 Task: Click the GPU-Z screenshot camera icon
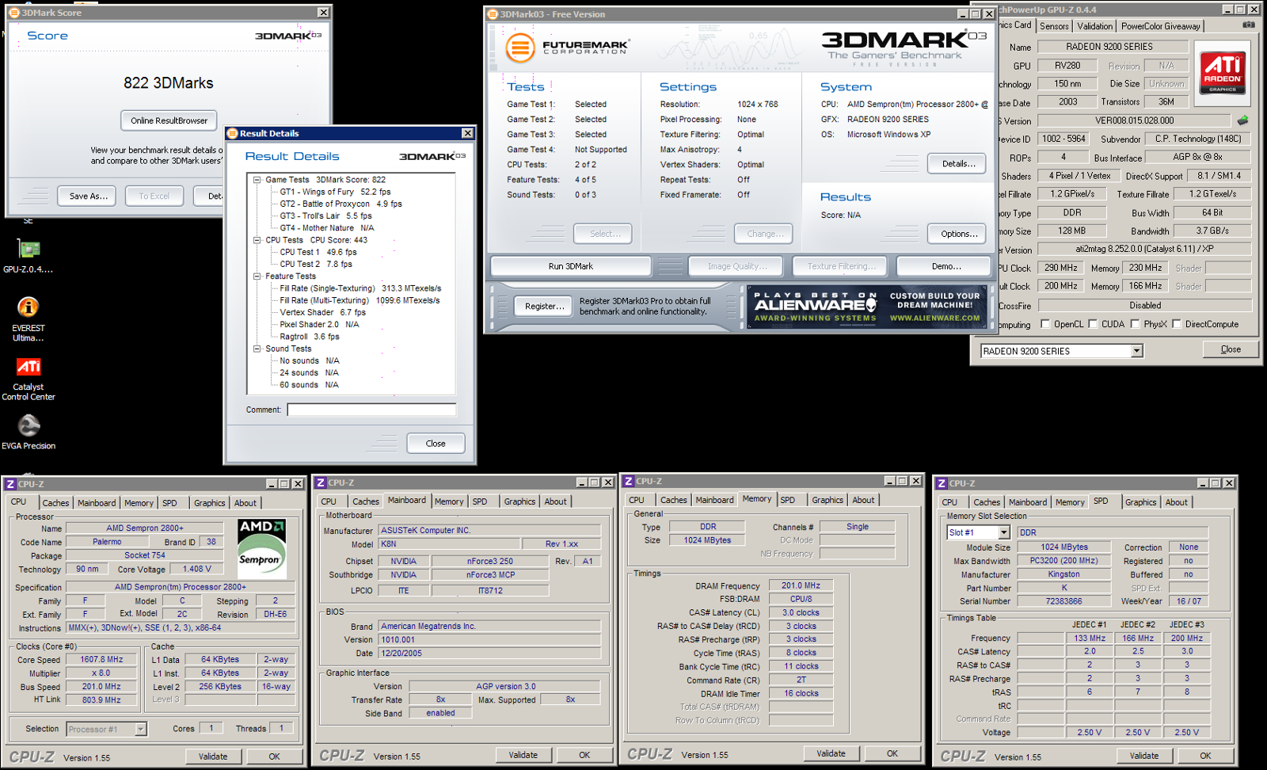click(x=1249, y=25)
